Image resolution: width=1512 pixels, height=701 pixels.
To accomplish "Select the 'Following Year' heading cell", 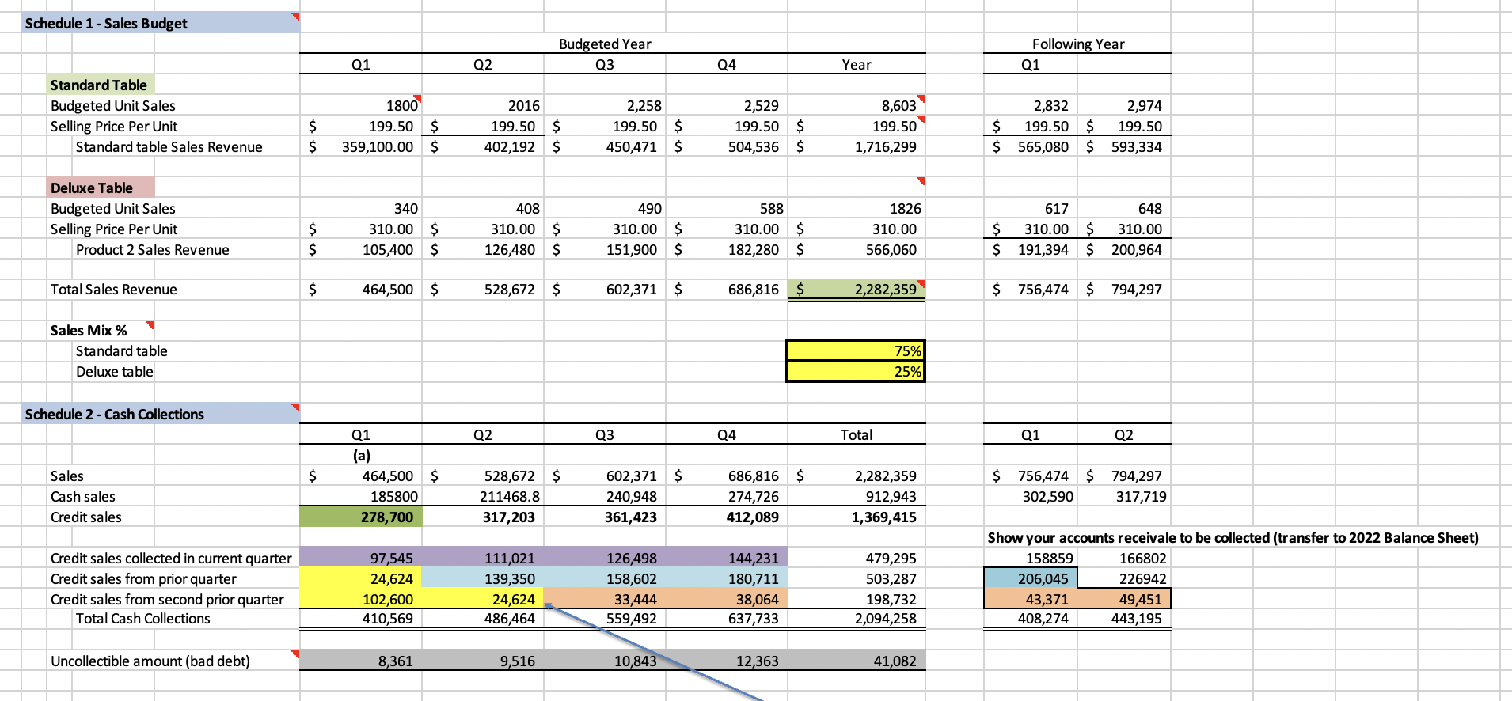I will click(1077, 44).
